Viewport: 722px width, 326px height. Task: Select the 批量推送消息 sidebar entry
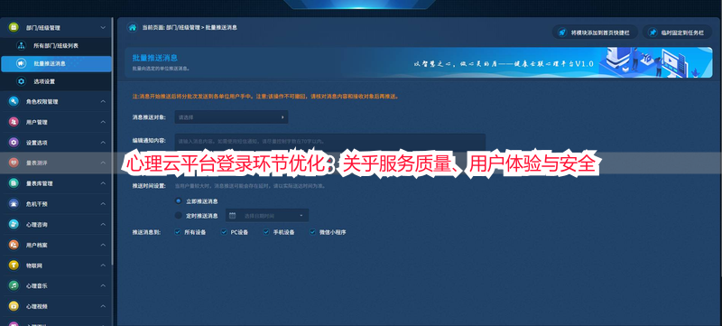click(56, 63)
